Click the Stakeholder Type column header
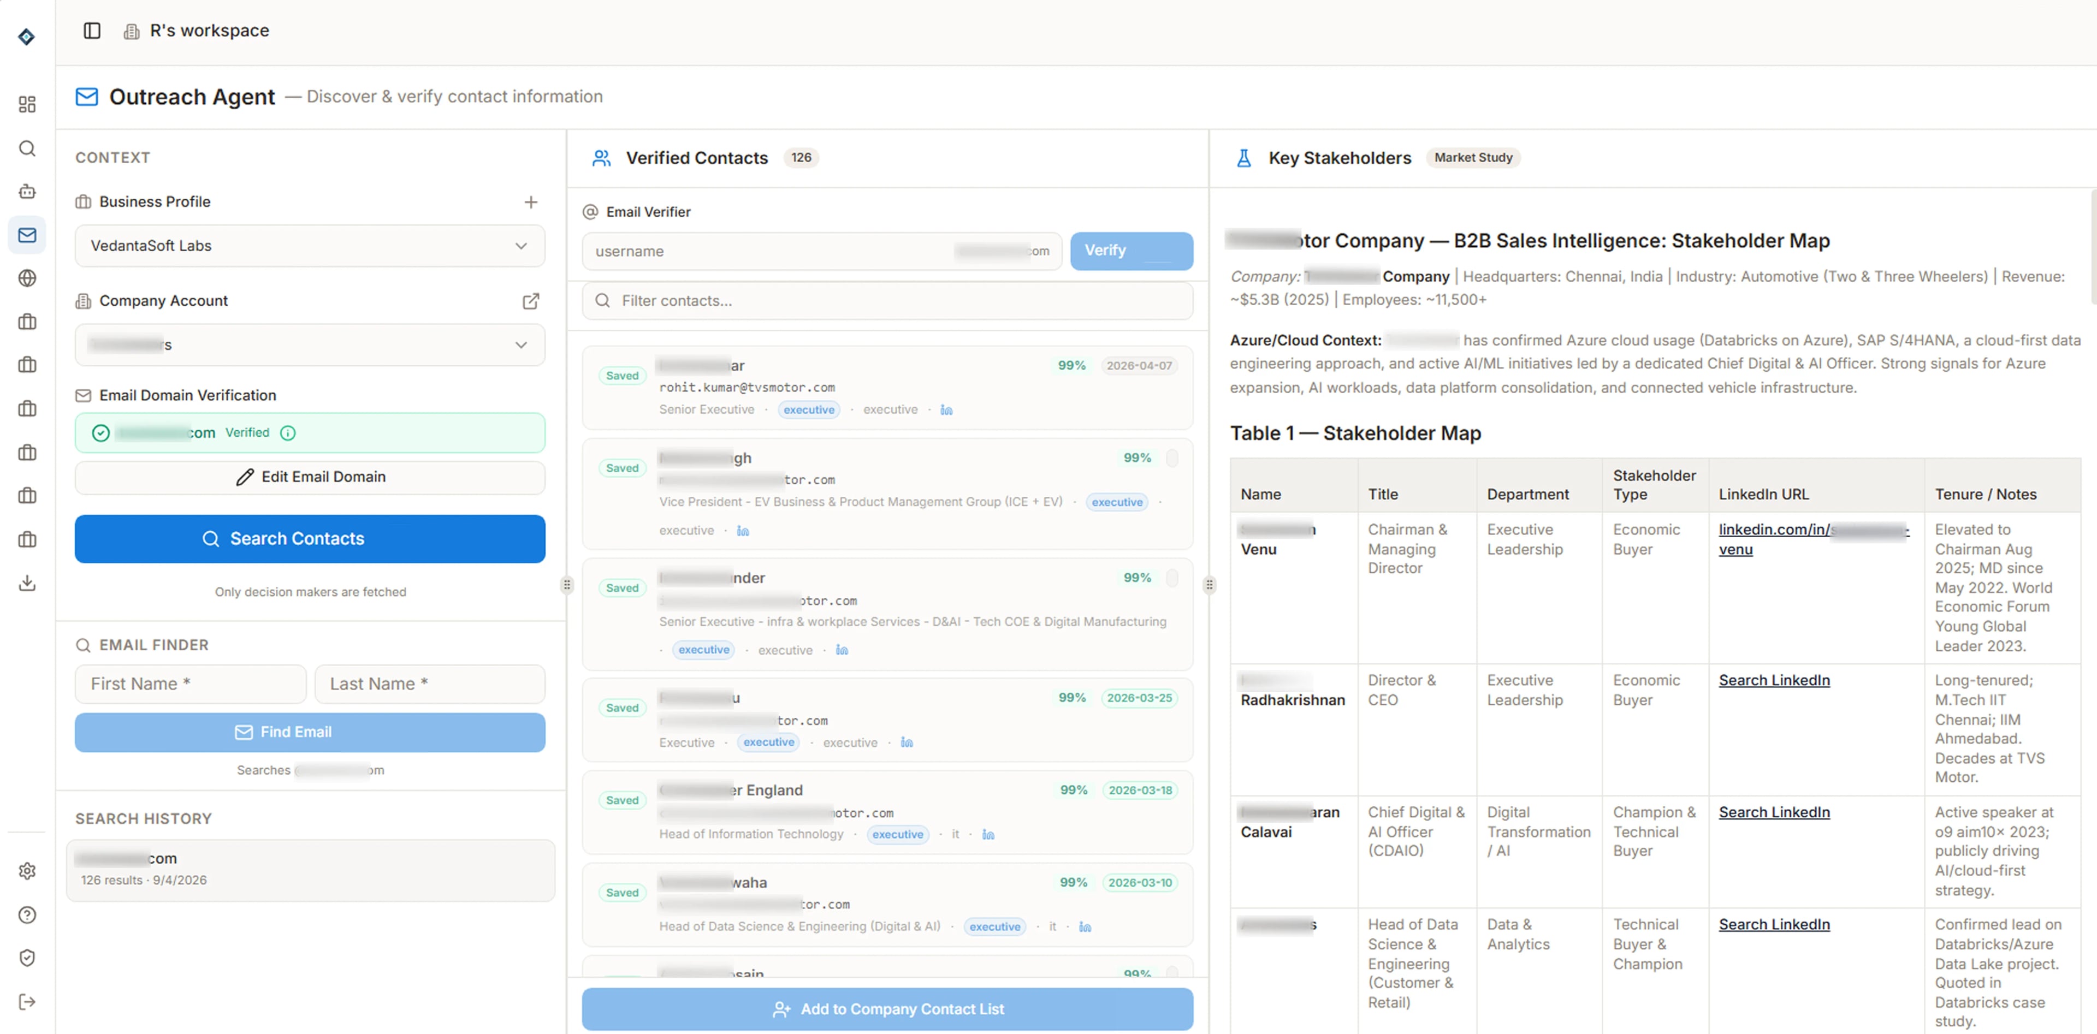The width and height of the screenshot is (2097, 1034). pos(1654,485)
